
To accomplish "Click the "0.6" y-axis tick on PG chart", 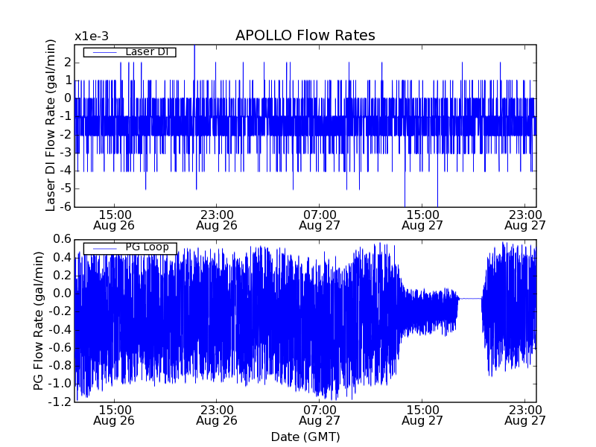I will (61, 239).
